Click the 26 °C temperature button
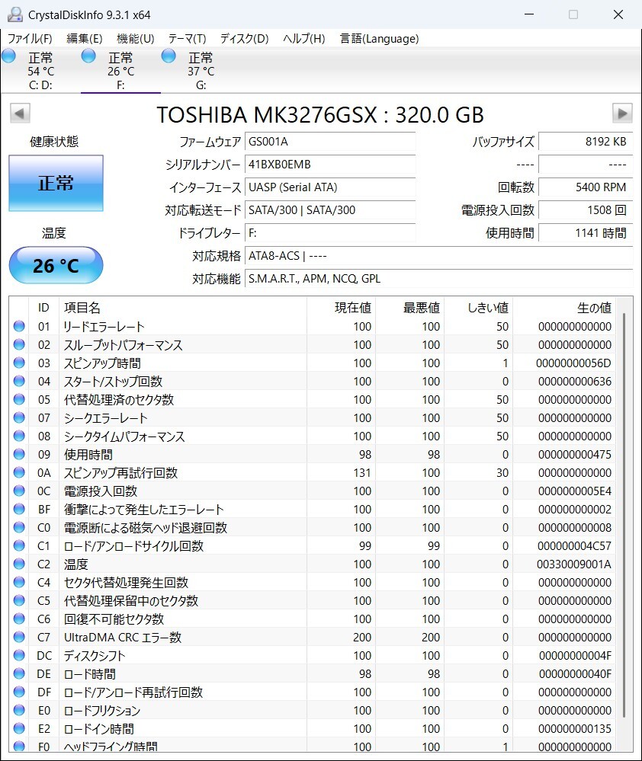 click(56, 265)
